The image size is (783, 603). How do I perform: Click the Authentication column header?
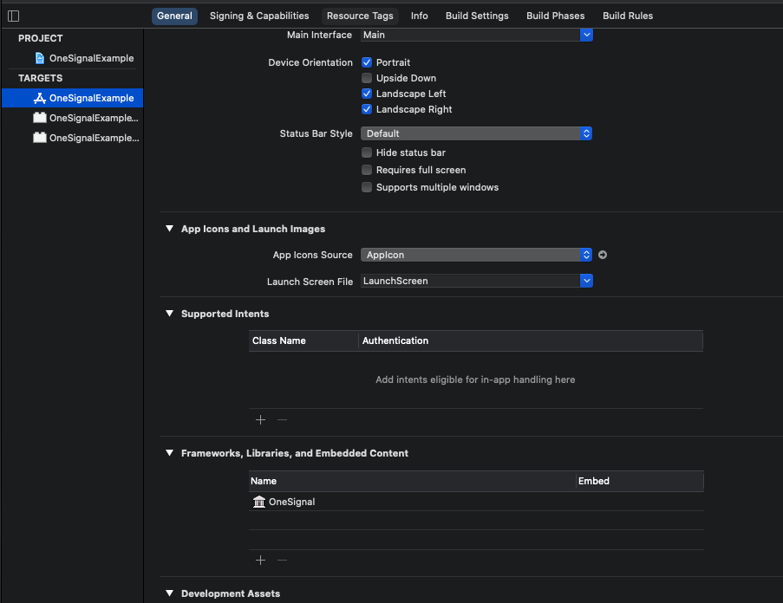click(531, 340)
